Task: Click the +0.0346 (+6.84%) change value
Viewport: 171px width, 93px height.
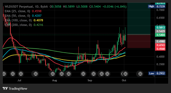Action: click(x=114, y=6)
